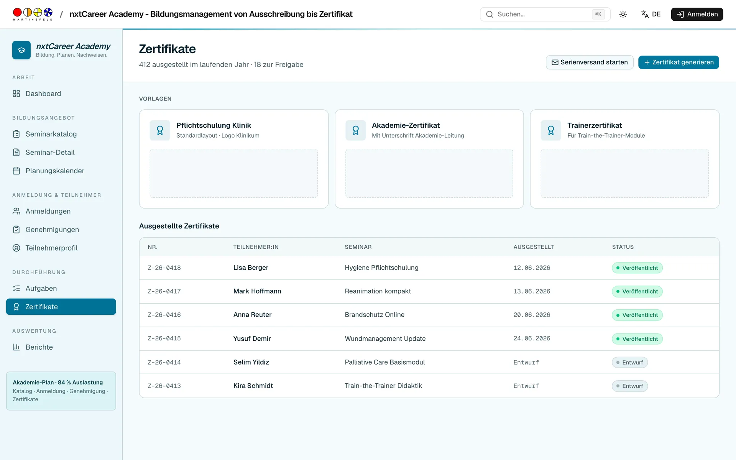The width and height of the screenshot is (736, 460).
Task: Focus the Suchen search field
Action: [545, 14]
